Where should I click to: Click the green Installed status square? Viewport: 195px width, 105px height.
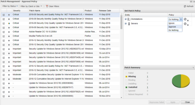point(126,87)
